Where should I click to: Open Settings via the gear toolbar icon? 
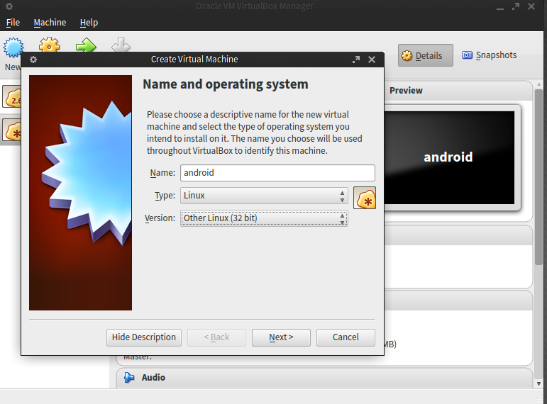[49, 45]
